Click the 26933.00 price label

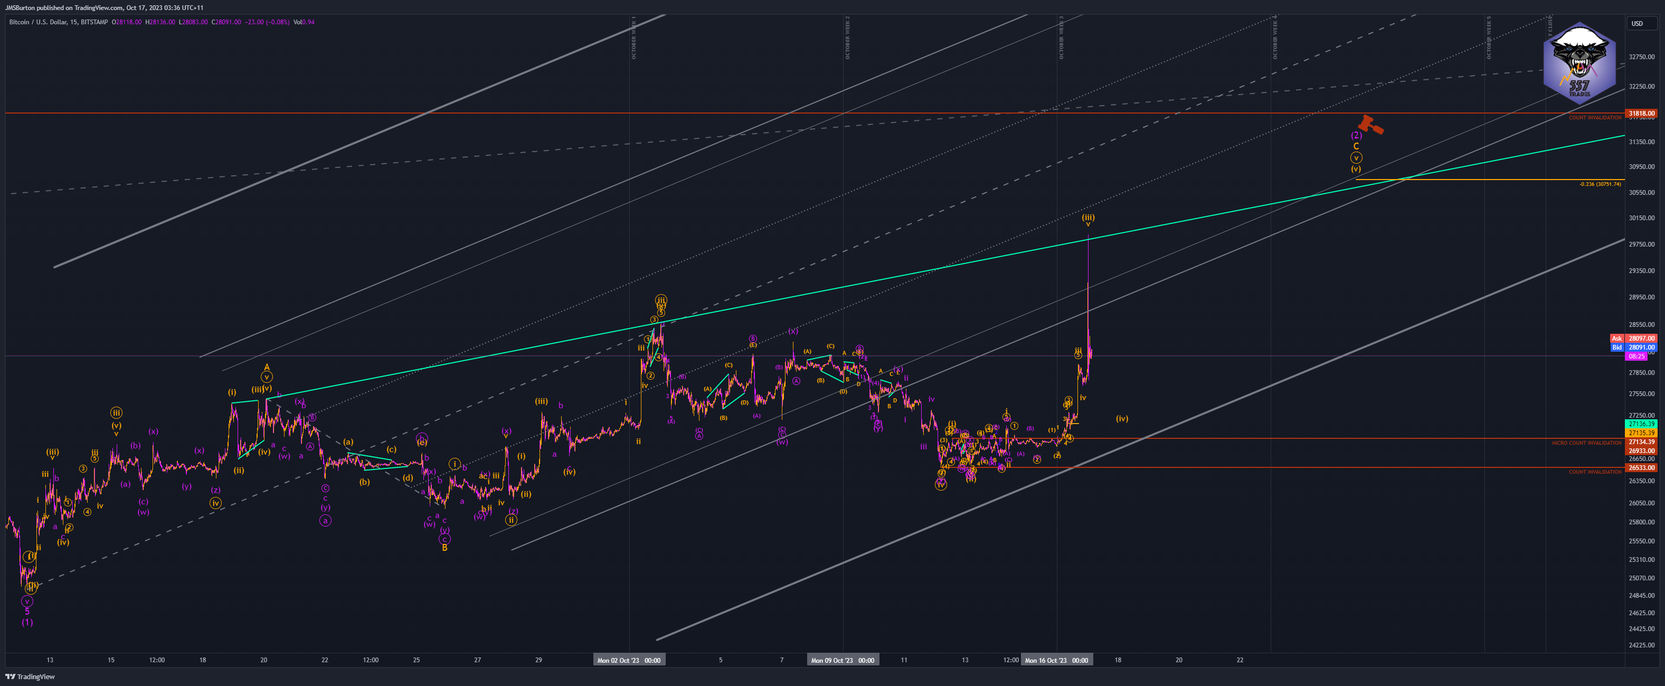pos(1641,450)
